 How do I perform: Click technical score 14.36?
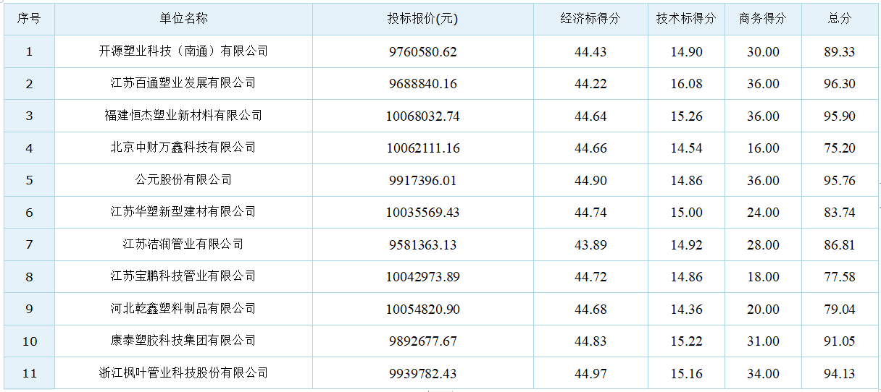pyautogui.click(x=686, y=310)
